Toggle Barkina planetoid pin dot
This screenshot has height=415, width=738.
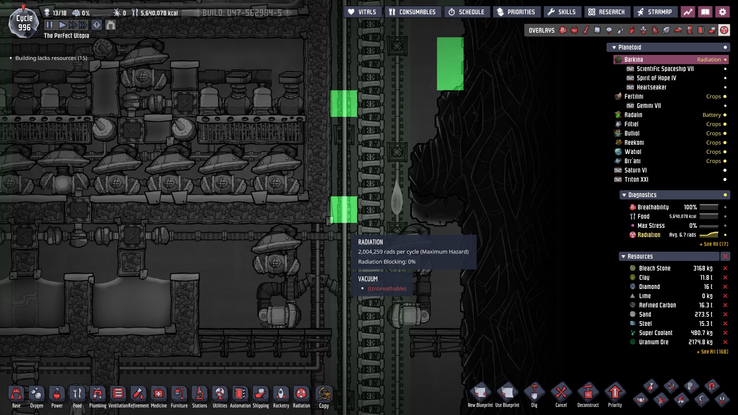coord(725,60)
